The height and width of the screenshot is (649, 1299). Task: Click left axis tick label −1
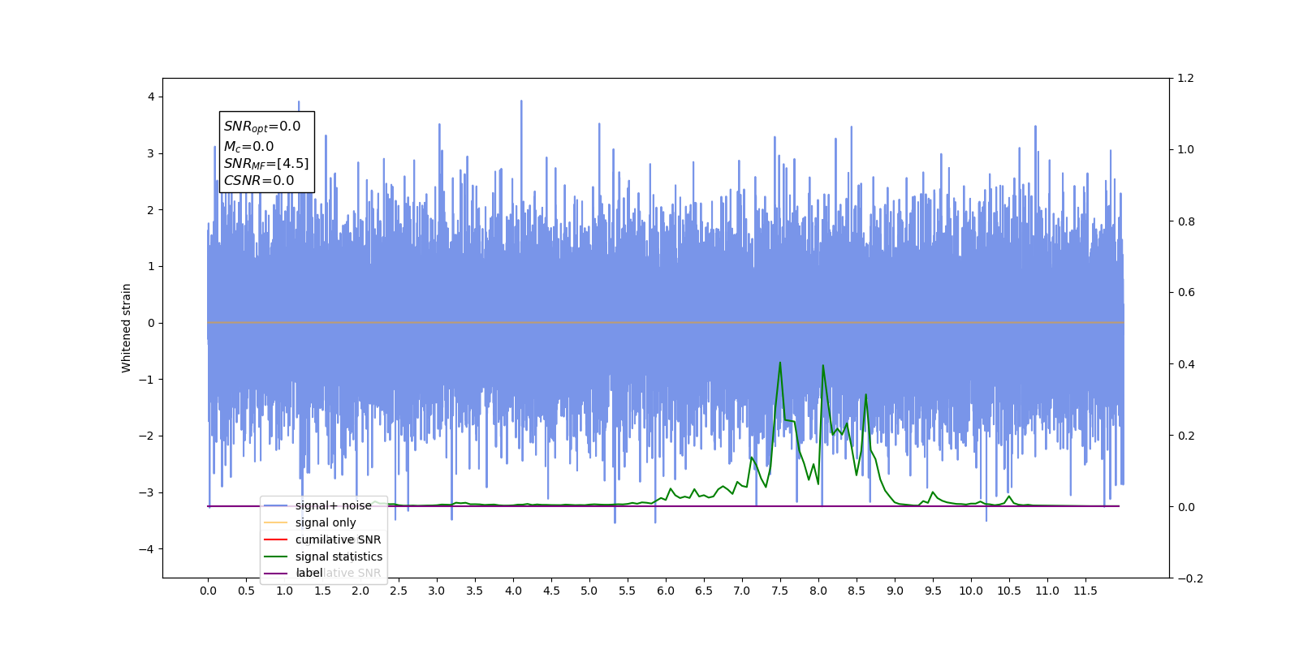[147, 380]
